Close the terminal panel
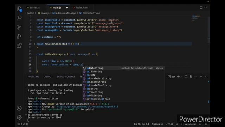 click(x=206, y=77)
